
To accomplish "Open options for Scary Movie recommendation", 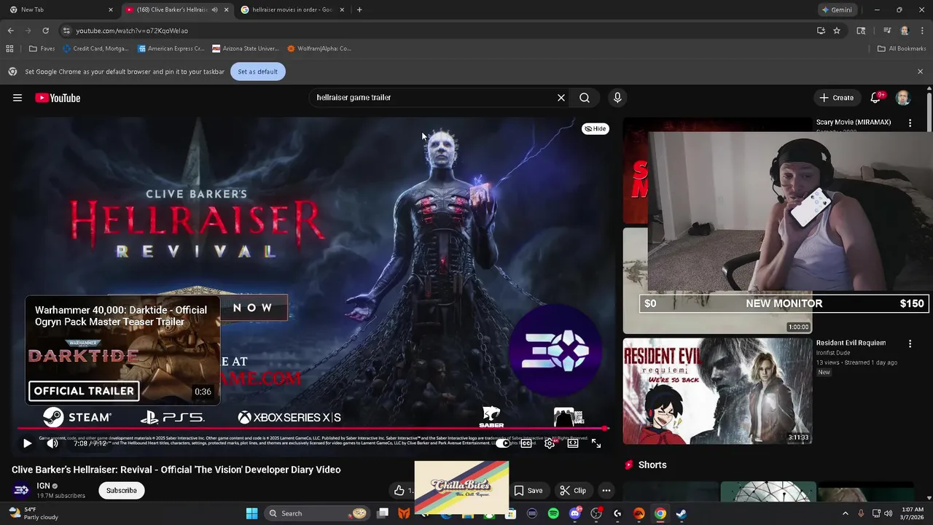I will click(910, 123).
